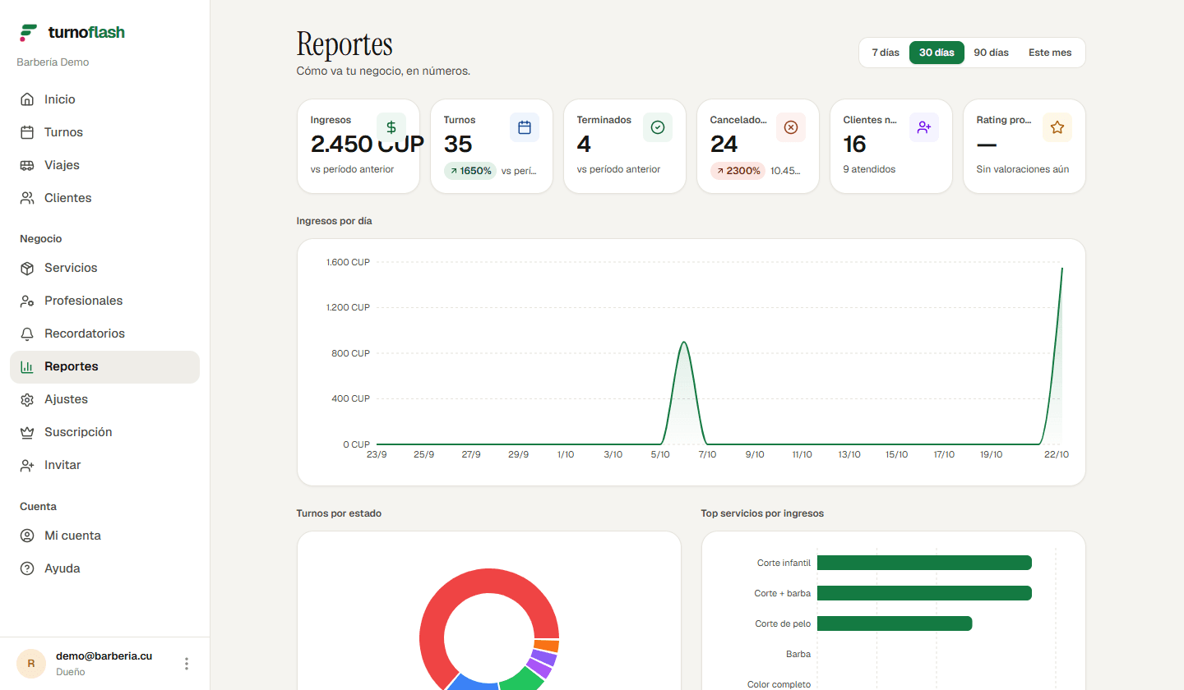Click the checkmark icon in Terminados card
Viewport: 1184px width, 690px height.
[658, 127]
